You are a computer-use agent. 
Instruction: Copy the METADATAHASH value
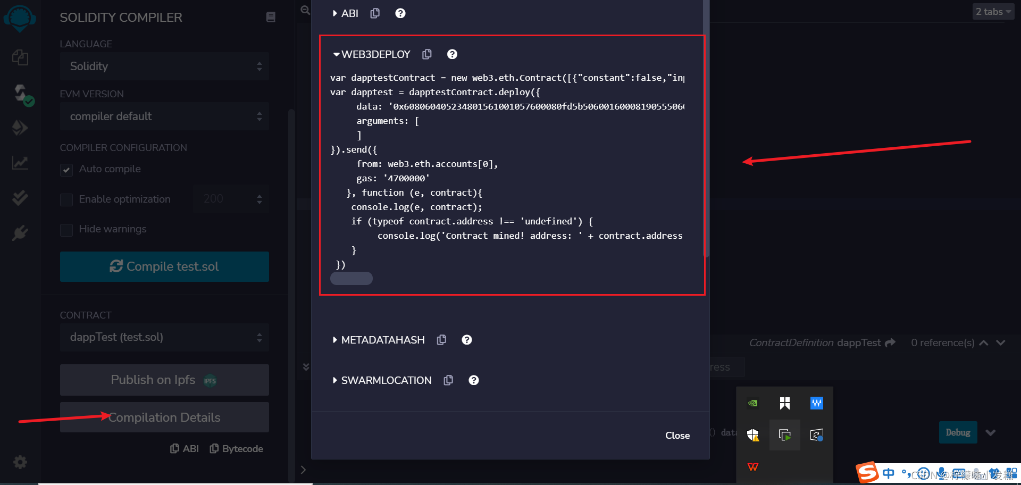coord(441,340)
